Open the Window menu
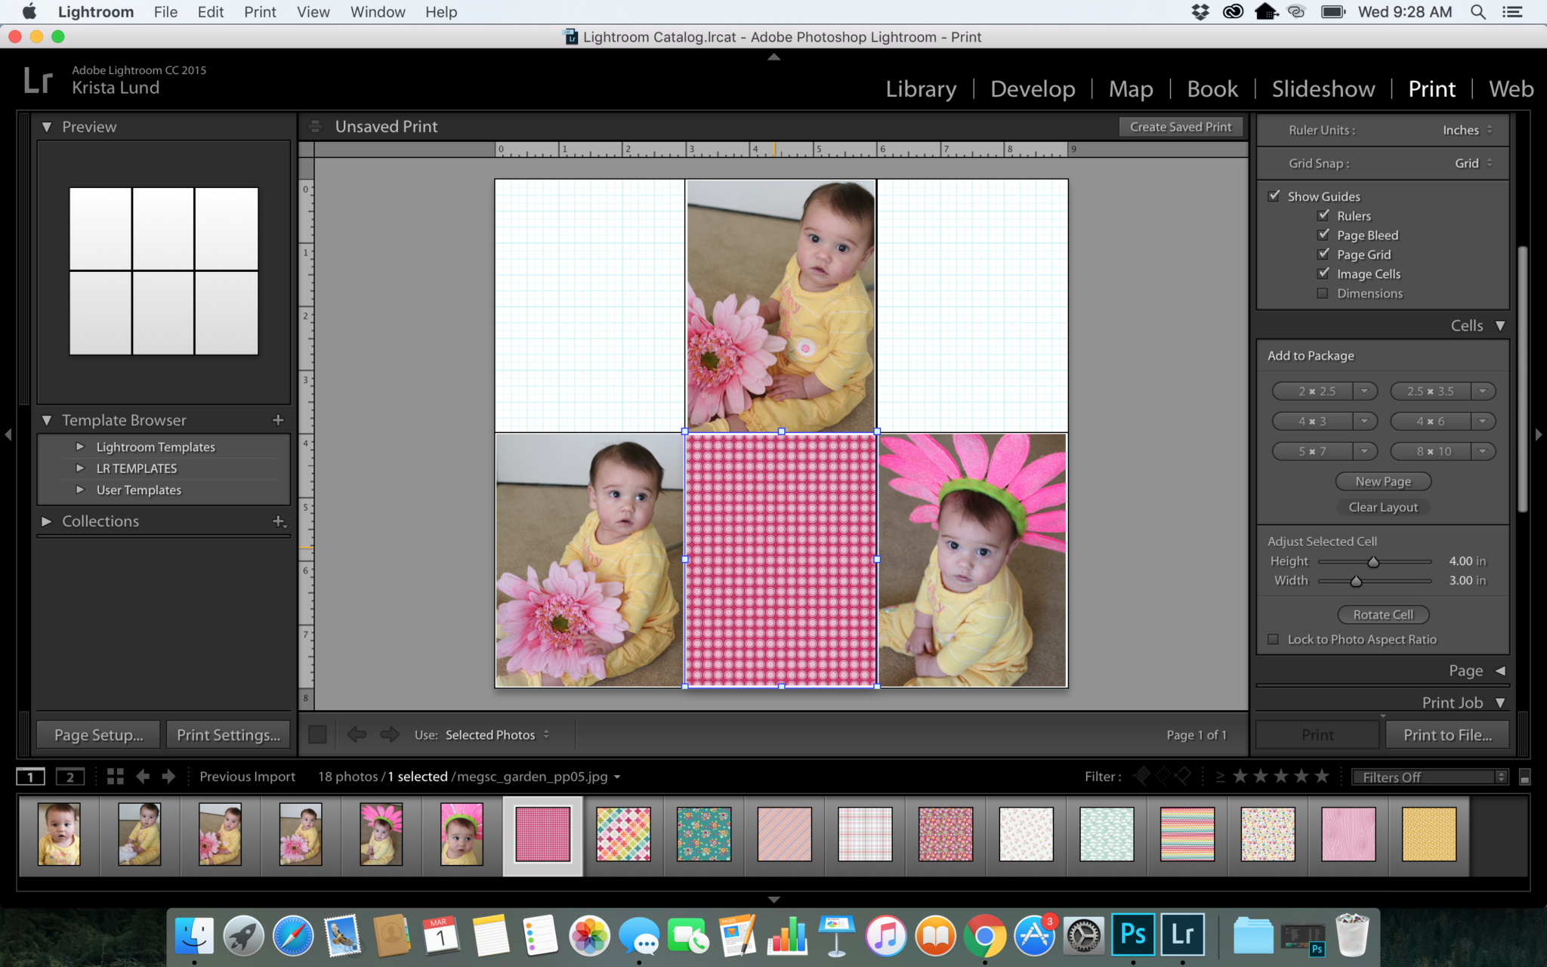This screenshot has width=1547, height=967. (377, 11)
